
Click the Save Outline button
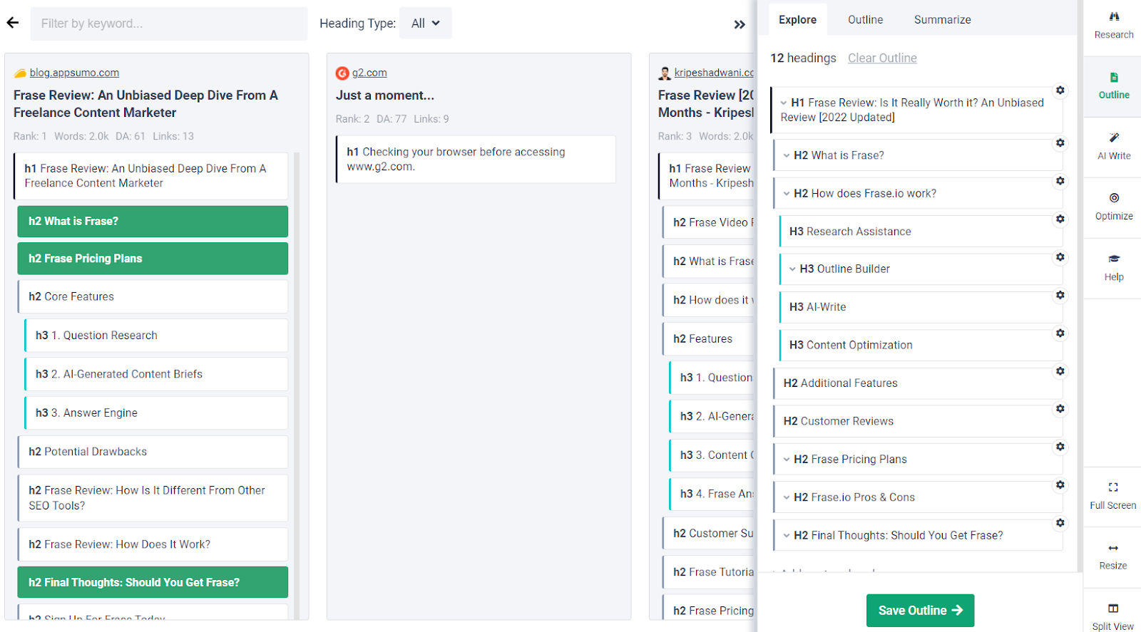click(920, 611)
